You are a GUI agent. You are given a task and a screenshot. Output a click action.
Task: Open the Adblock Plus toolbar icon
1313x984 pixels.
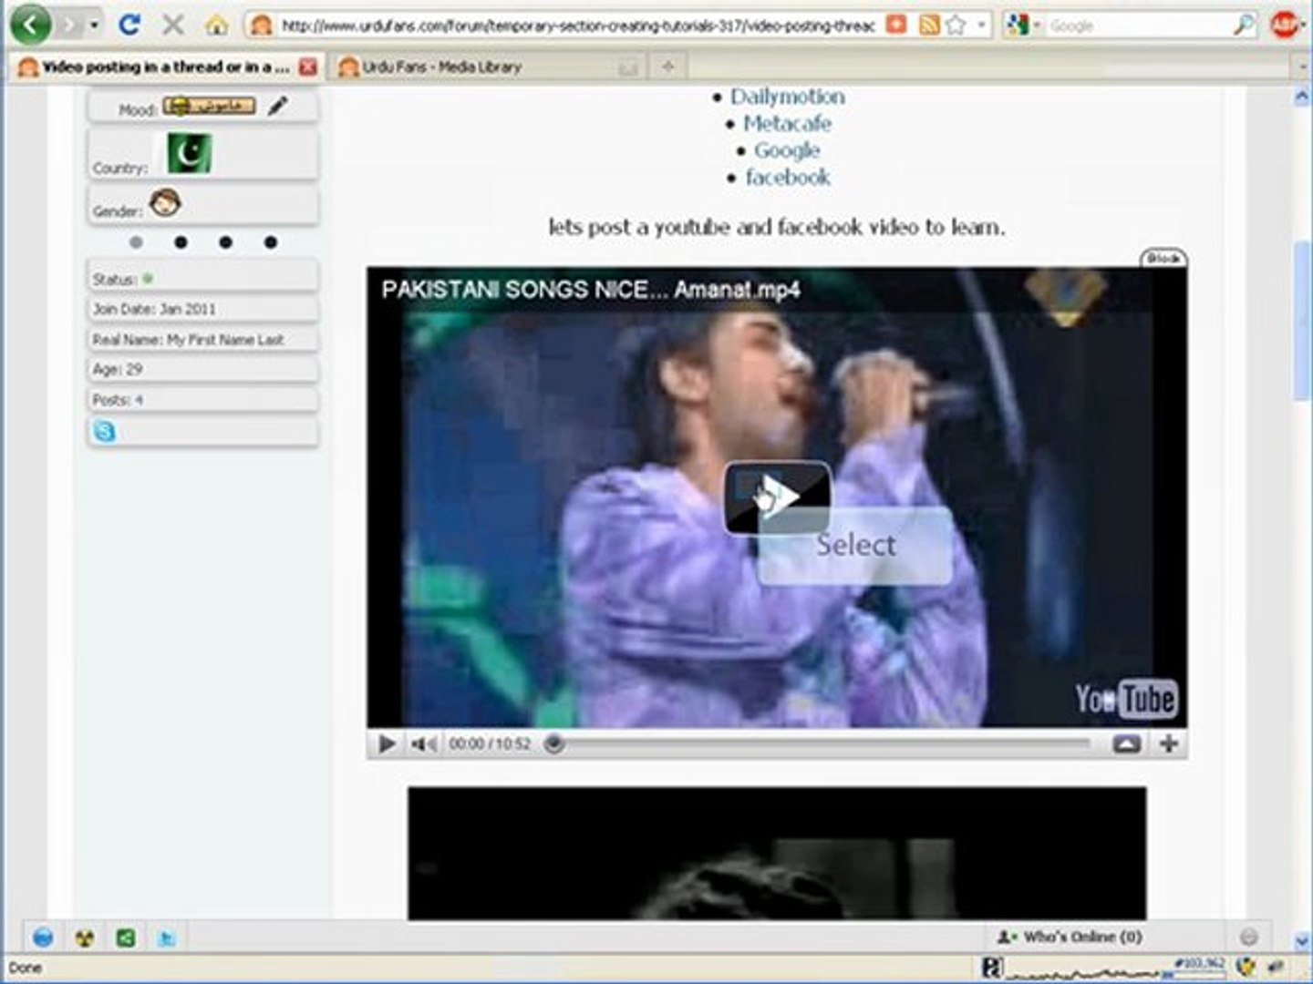coord(1284,26)
